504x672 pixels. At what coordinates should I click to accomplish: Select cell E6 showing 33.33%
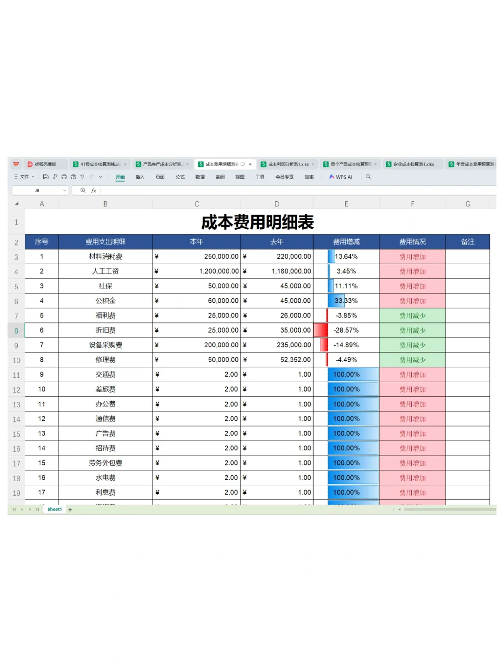346,301
